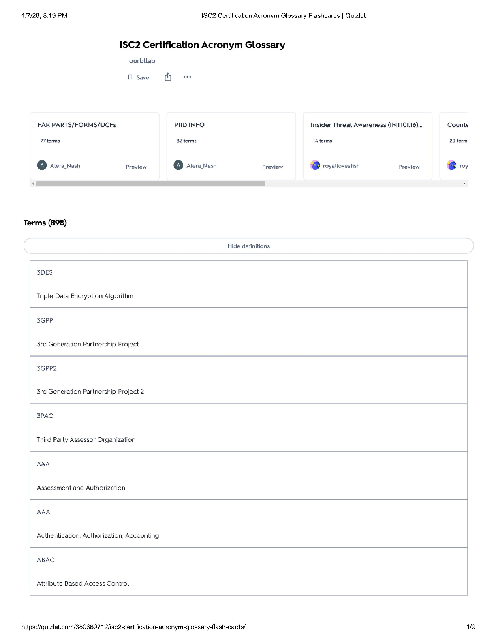Select the A&A term
The image size is (496, 642).
[43, 464]
